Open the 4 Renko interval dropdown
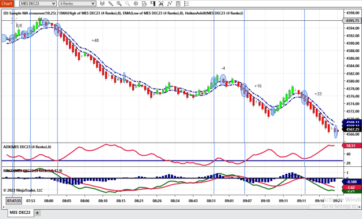362x219 pixels. (78, 3)
